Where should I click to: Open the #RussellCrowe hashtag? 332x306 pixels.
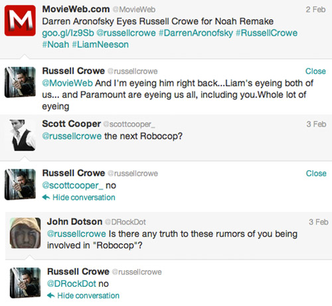pos(266,33)
